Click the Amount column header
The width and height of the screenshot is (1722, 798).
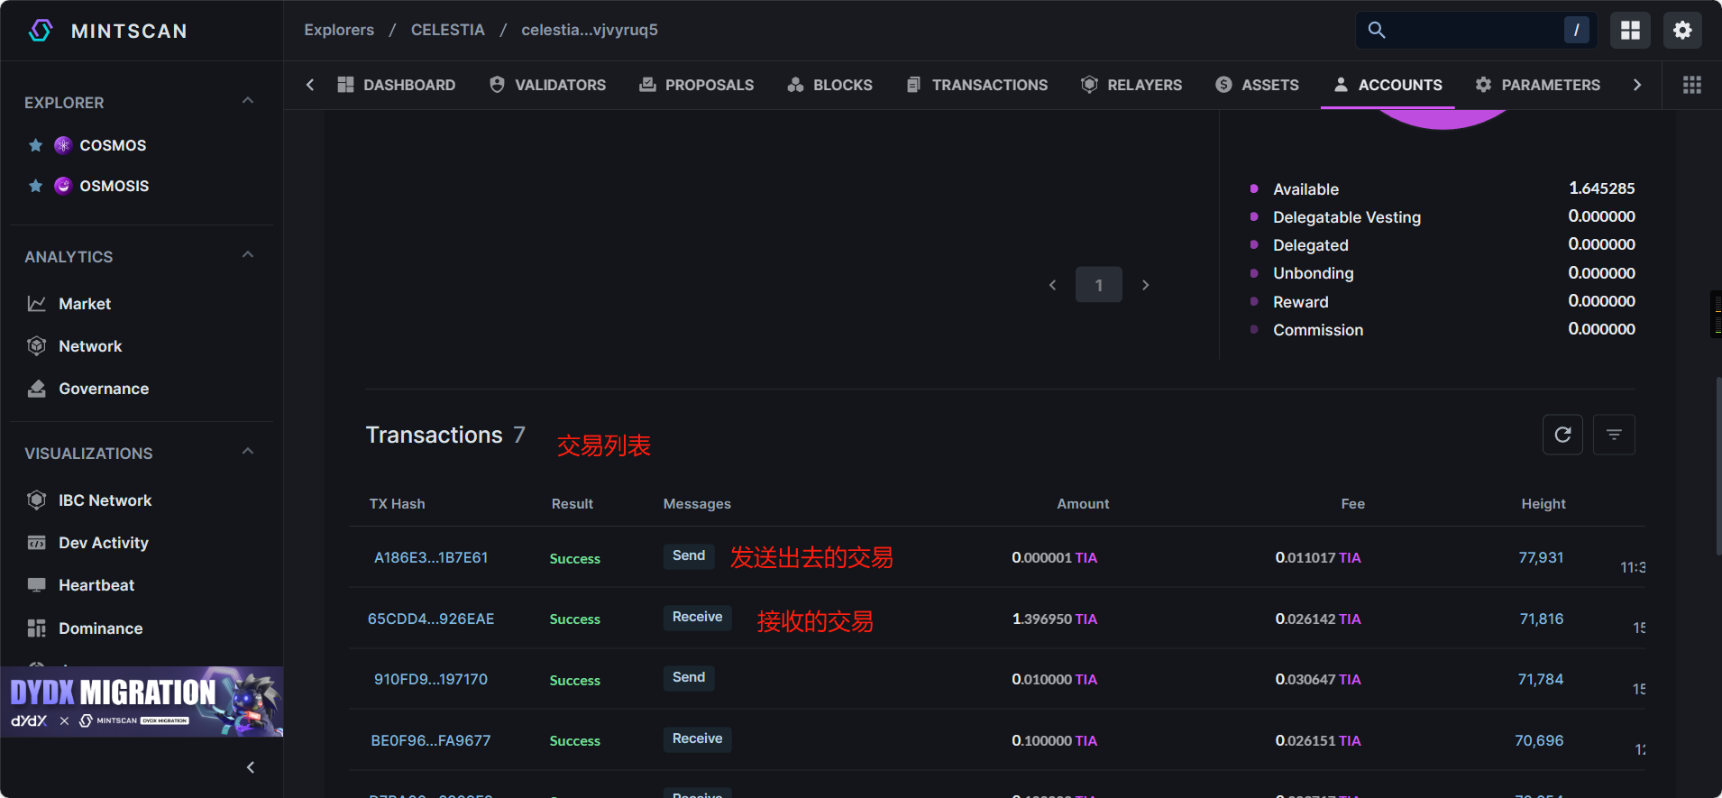pyautogui.click(x=1083, y=504)
